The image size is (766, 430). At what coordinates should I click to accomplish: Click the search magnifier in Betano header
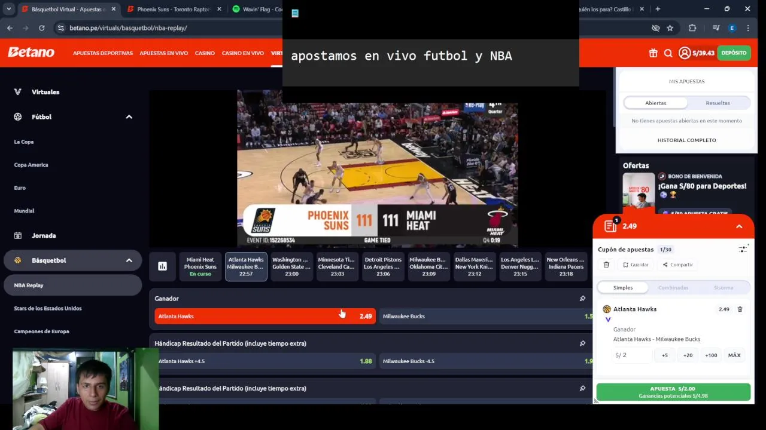point(668,53)
